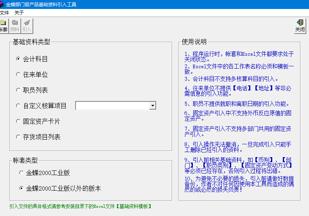Select the 自定义核算项目 radio option
309x216 pixels.
18,106
